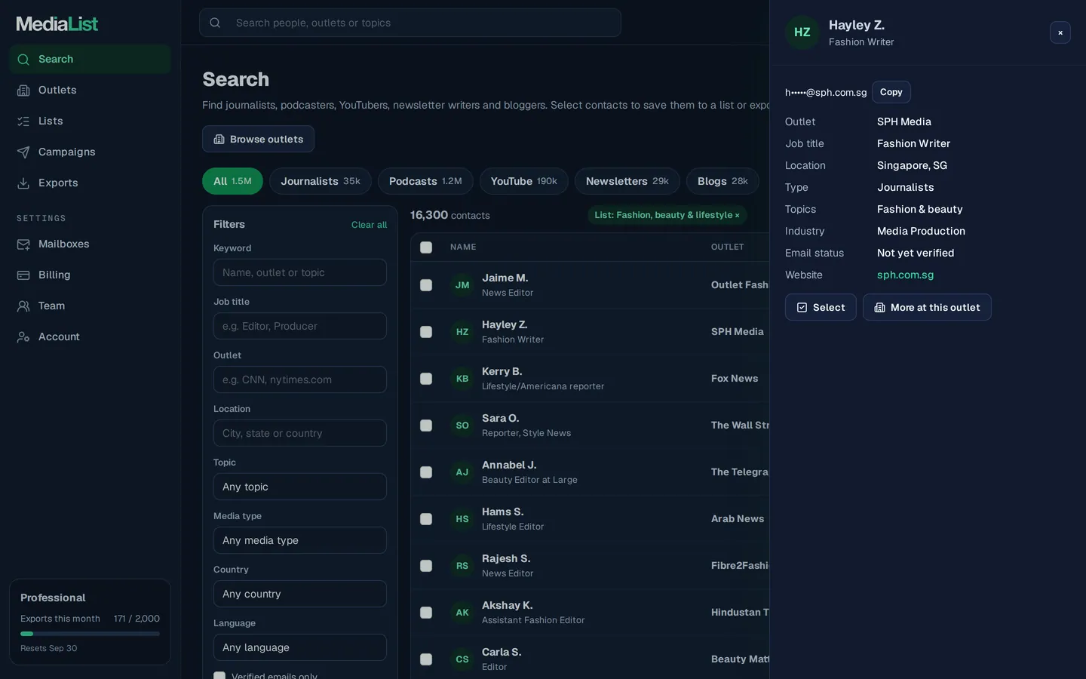Open the Any media type dropdown

pos(300,540)
